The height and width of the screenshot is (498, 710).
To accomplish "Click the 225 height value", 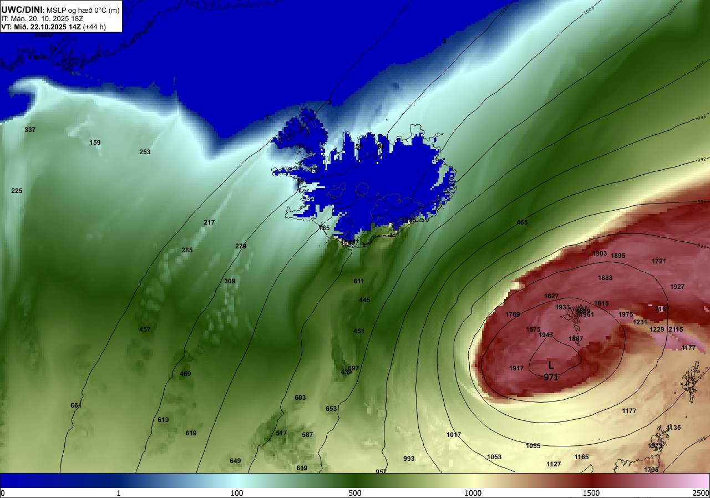I will click(x=17, y=191).
